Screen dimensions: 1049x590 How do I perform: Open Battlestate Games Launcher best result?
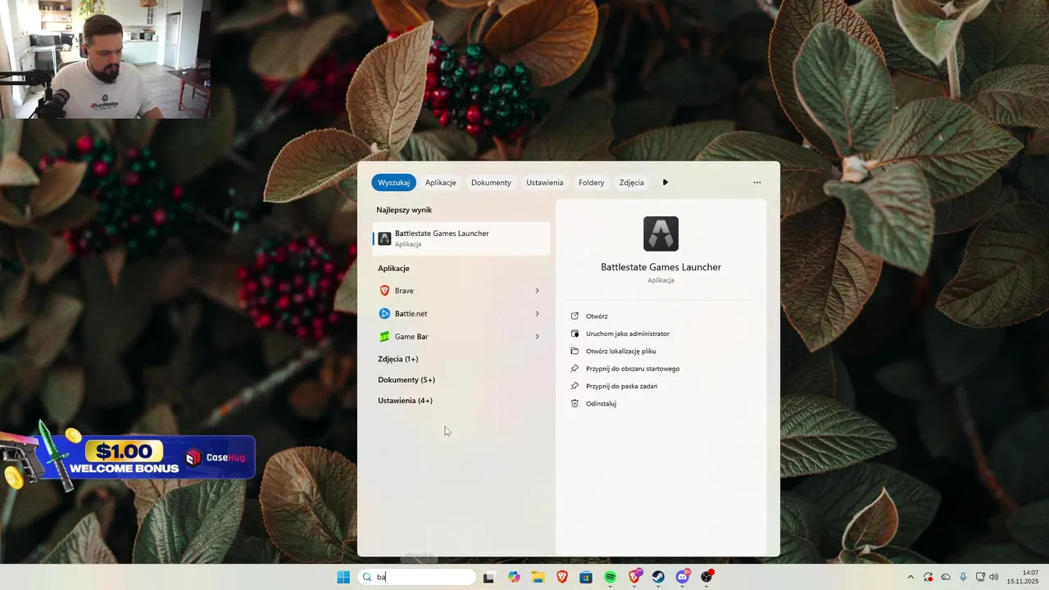pos(461,238)
